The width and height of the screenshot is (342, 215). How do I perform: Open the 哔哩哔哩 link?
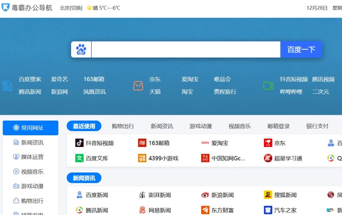[291, 92]
